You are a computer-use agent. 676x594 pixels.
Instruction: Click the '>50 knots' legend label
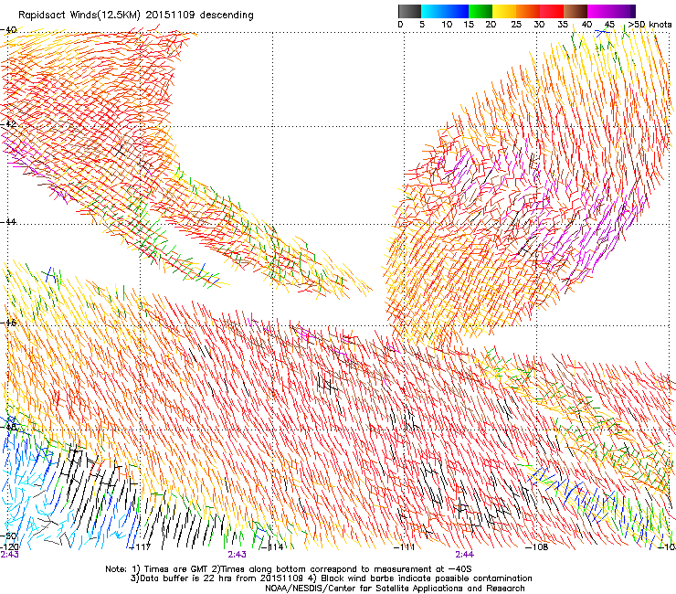[x=650, y=25]
